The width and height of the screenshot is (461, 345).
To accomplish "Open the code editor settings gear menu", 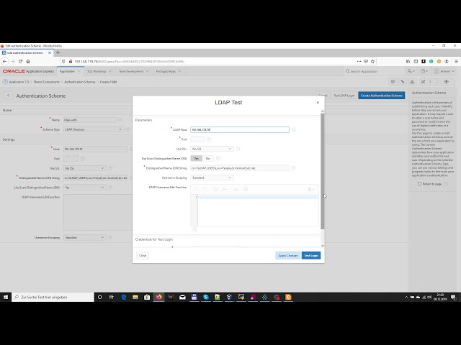I will coord(310,189).
